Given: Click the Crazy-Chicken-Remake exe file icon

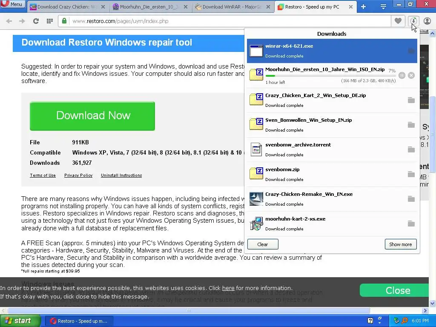Looking at the screenshot, I should point(256,199).
